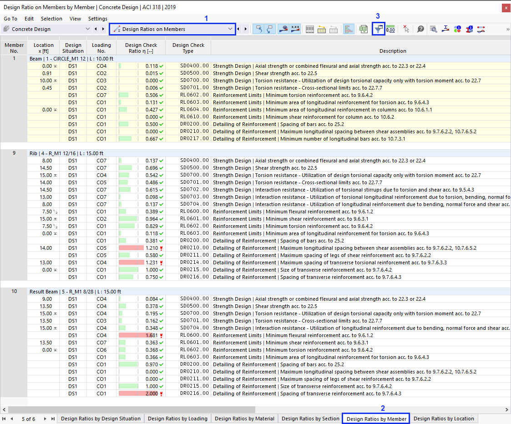This screenshot has height=424, width=511.
Task: Click the scroll left arrow
Action: 4,409
